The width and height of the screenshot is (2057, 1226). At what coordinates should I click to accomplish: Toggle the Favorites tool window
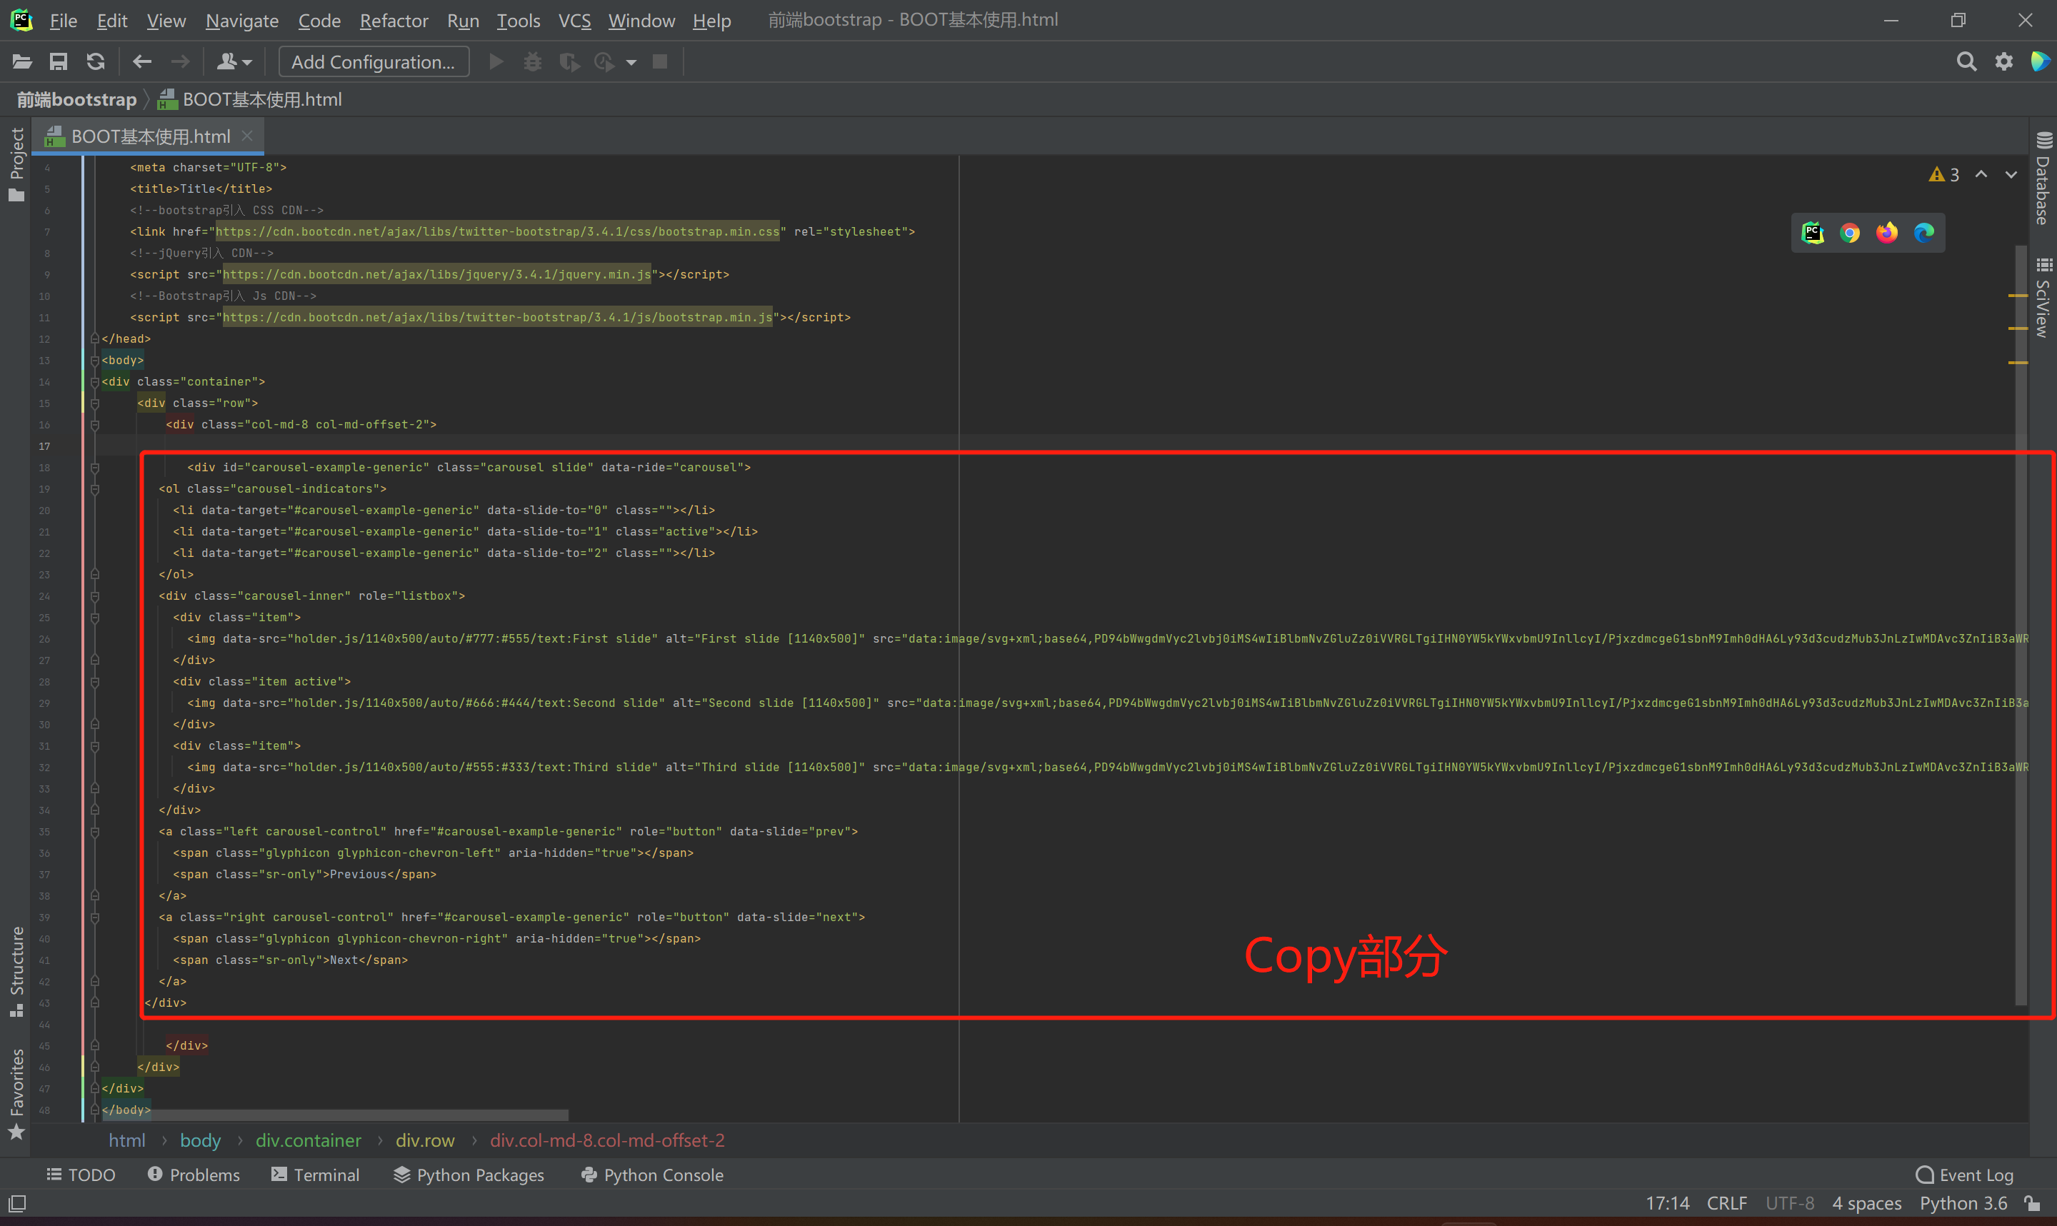(x=16, y=1095)
